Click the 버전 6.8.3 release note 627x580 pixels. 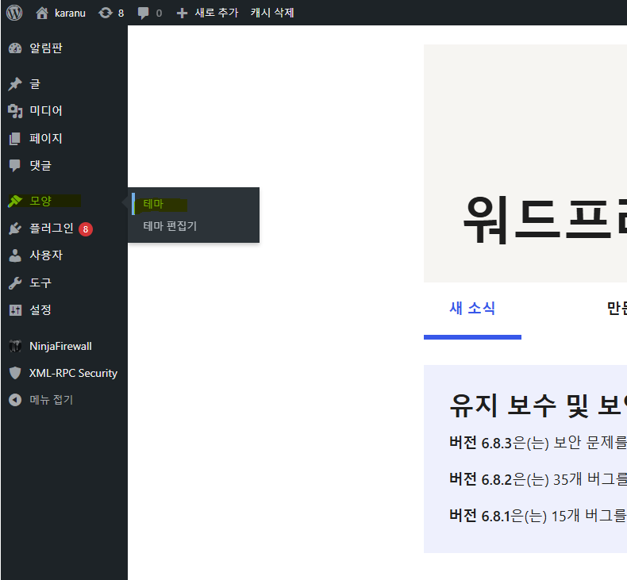pos(538,443)
